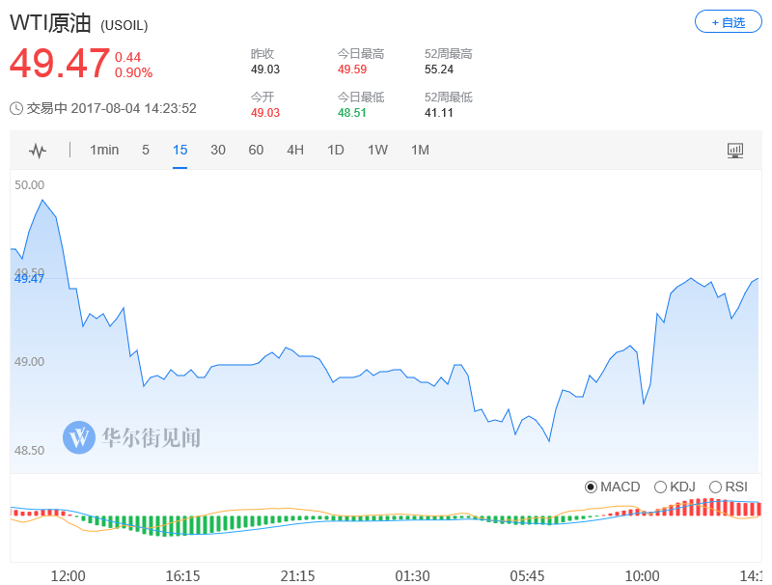Click the 50.00 y-axis label
The image size is (772, 585).
point(29,185)
